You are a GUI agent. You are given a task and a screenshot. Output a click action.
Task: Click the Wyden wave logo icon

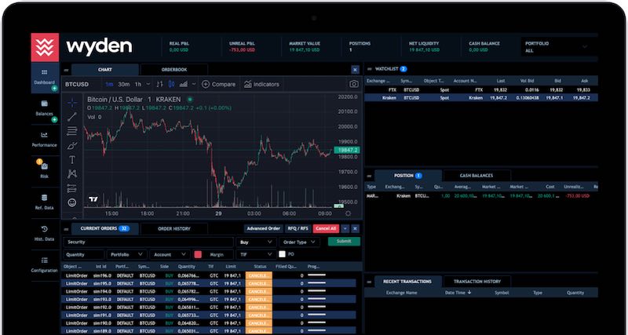click(45, 47)
